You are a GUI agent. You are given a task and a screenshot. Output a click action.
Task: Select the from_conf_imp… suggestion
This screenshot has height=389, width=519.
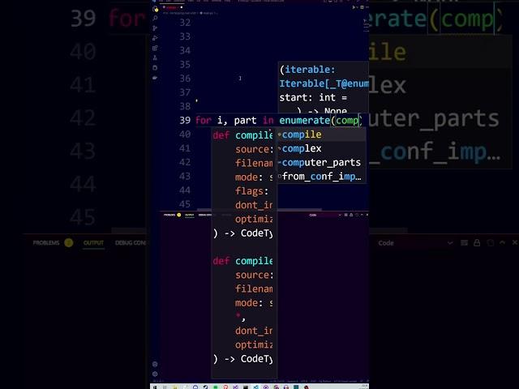tap(321, 177)
